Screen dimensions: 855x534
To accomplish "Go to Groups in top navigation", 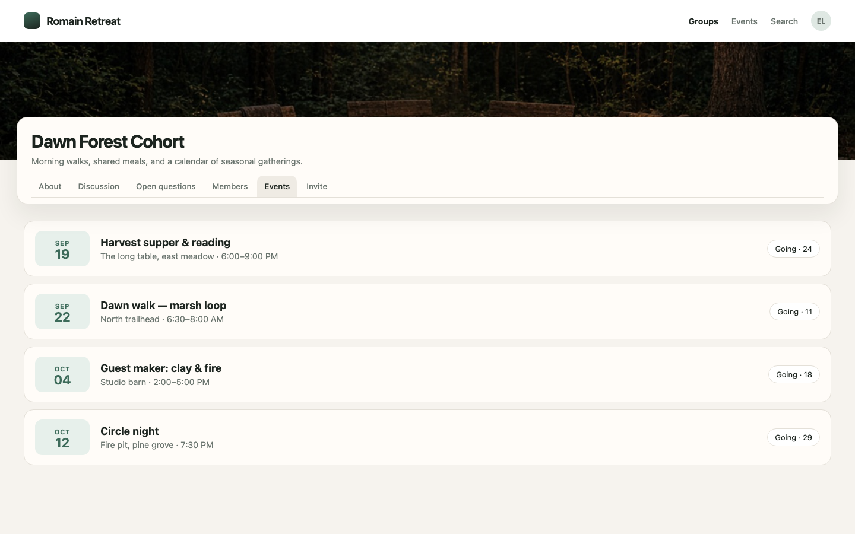I will point(703,21).
